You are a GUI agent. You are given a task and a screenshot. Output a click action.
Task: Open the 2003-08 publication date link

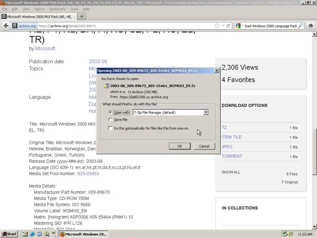click(x=98, y=61)
